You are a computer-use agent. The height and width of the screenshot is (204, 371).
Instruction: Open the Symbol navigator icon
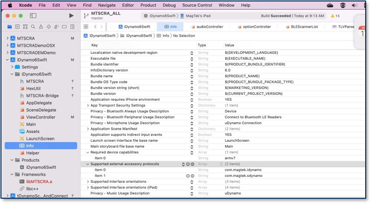(x=25, y=27)
